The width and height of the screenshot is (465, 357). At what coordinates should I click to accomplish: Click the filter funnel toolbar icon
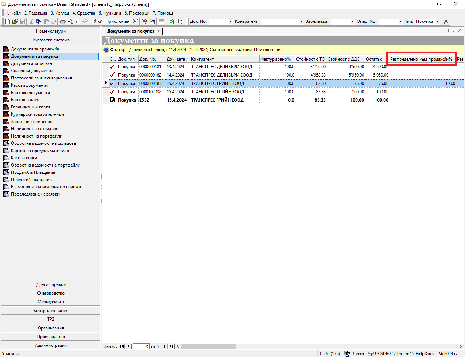(145, 22)
